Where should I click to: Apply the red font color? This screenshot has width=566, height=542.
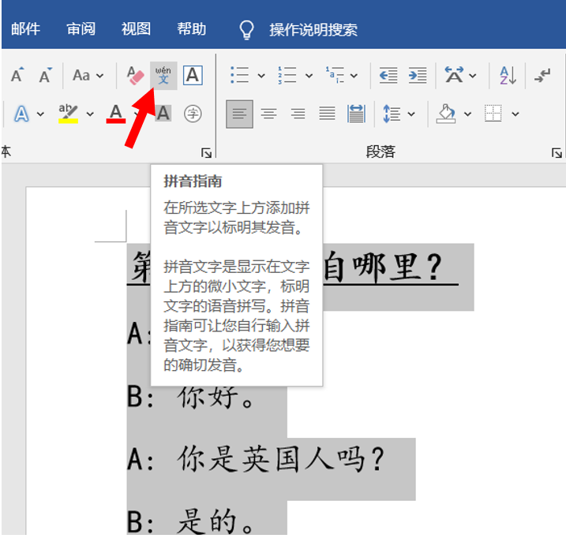pyautogui.click(x=116, y=114)
